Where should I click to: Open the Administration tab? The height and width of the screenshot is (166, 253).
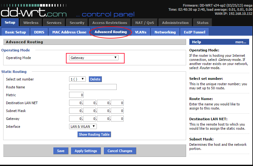(176, 23)
